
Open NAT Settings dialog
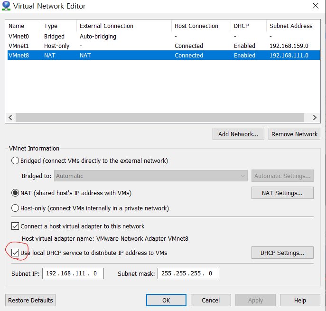tap(282, 193)
